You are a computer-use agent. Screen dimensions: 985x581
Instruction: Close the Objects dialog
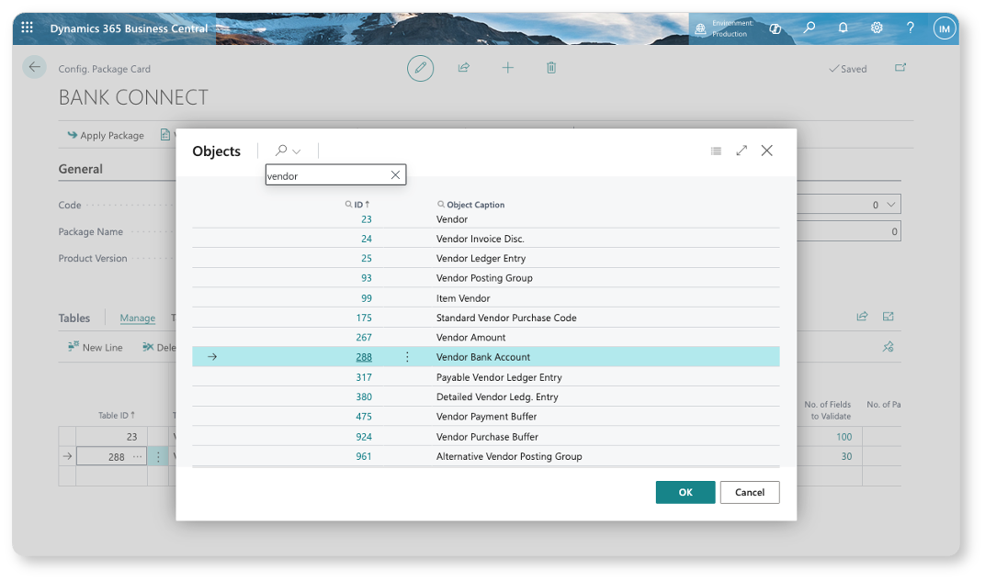point(767,151)
